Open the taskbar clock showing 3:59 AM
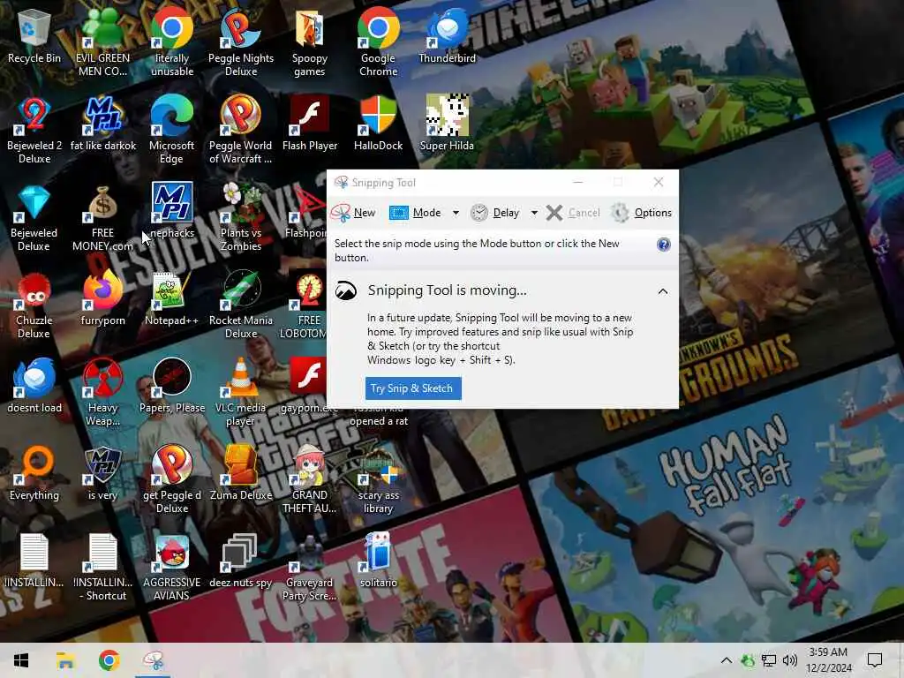 [x=828, y=660]
